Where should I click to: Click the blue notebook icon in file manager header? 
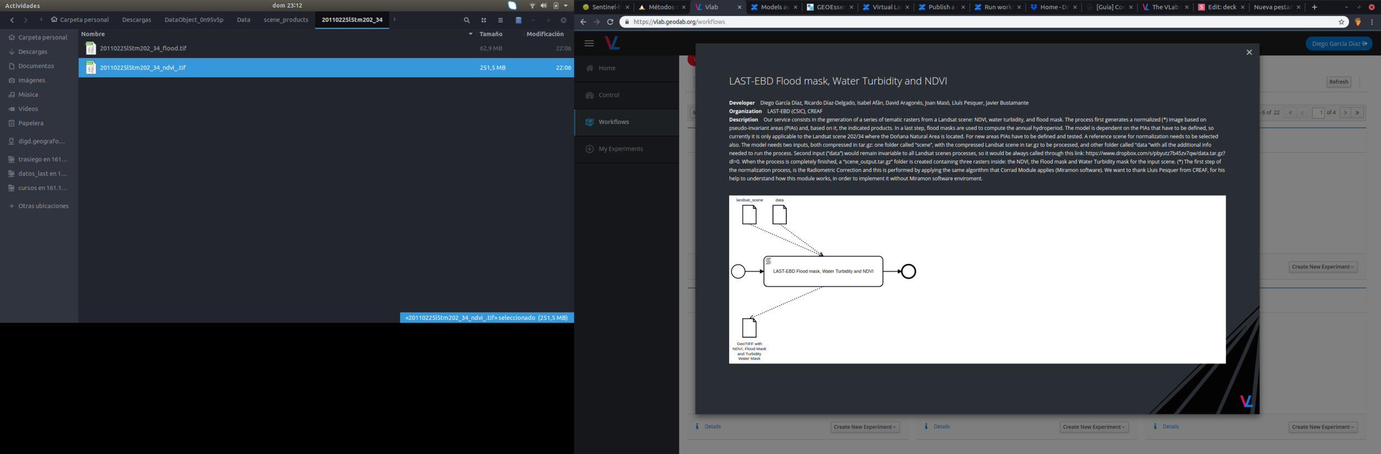(518, 20)
